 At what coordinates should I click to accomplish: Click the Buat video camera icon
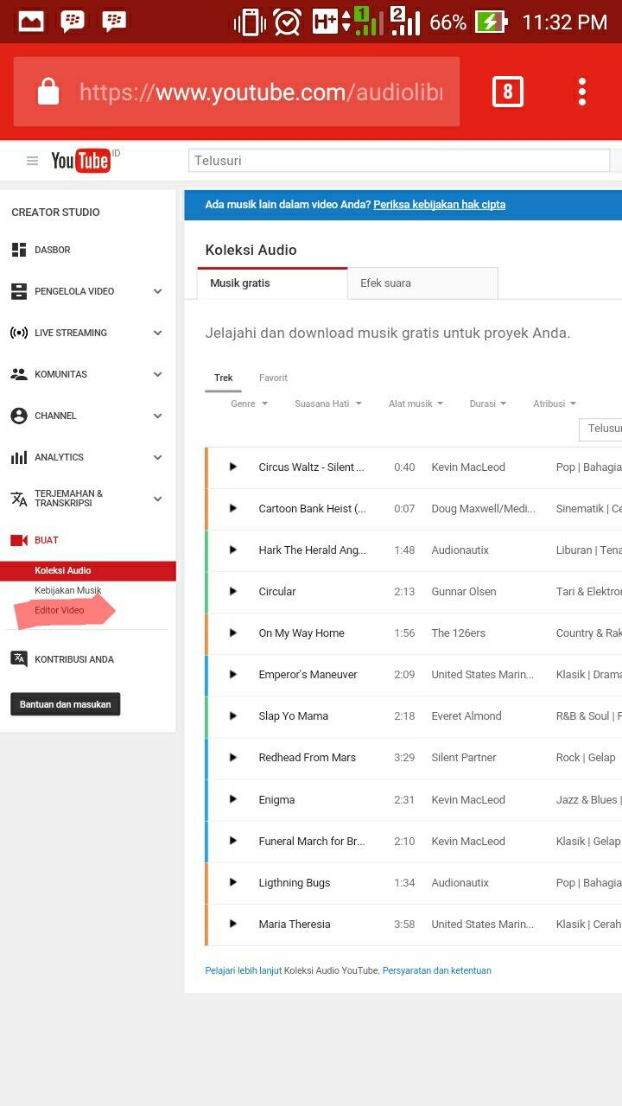(x=19, y=540)
